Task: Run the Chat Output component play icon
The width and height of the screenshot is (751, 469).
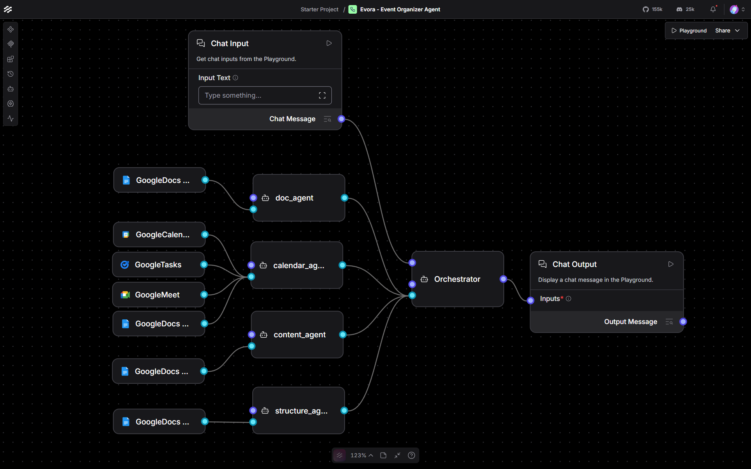Action: pos(671,264)
